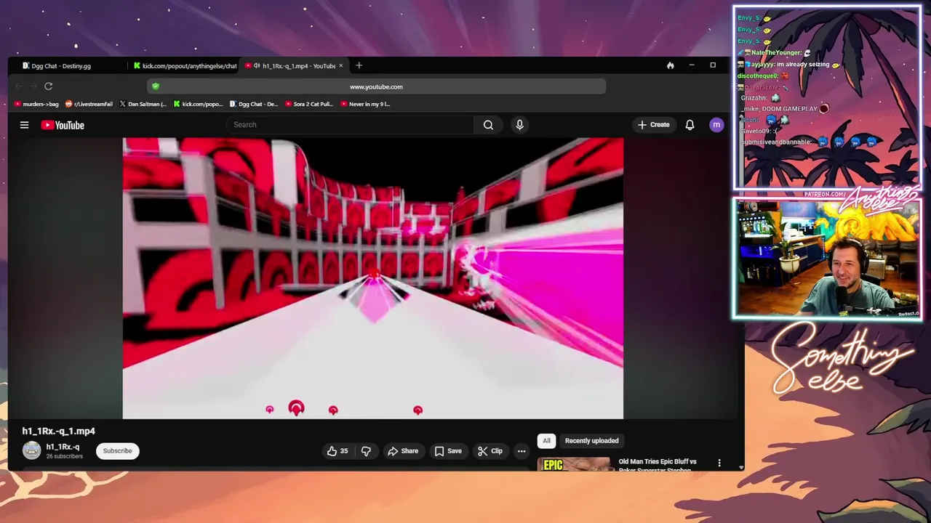This screenshot has height=523, width=931.
Task: Select the Recently uploaded filter chip
Action: pyautogui.click(x=591, y=441)
